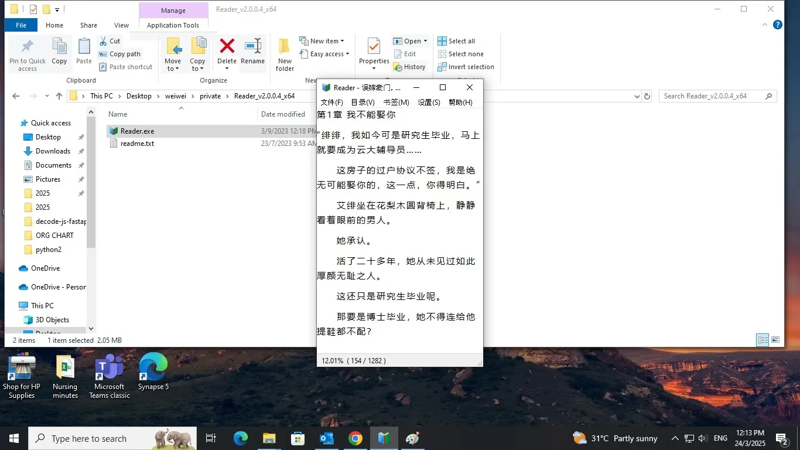Viewport: 800px width, 450px height.
Task: Open the Move to dropdown
Action: (x=173, y=69)
